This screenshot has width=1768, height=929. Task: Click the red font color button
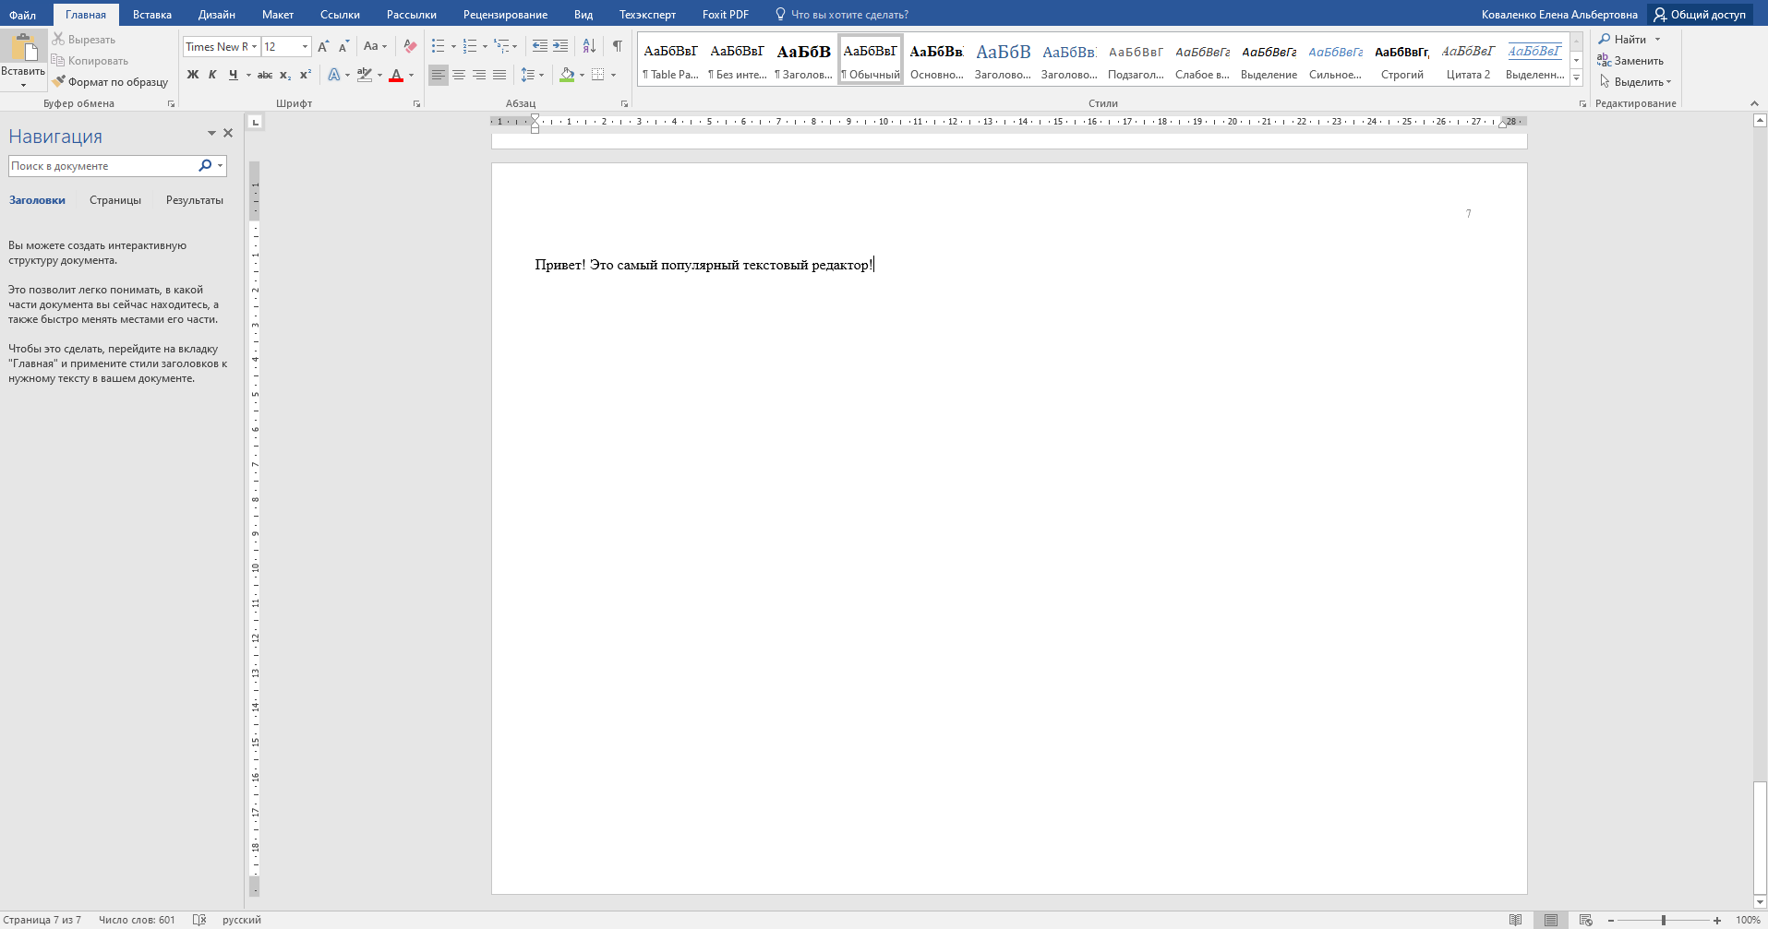[x=396, y=75]
